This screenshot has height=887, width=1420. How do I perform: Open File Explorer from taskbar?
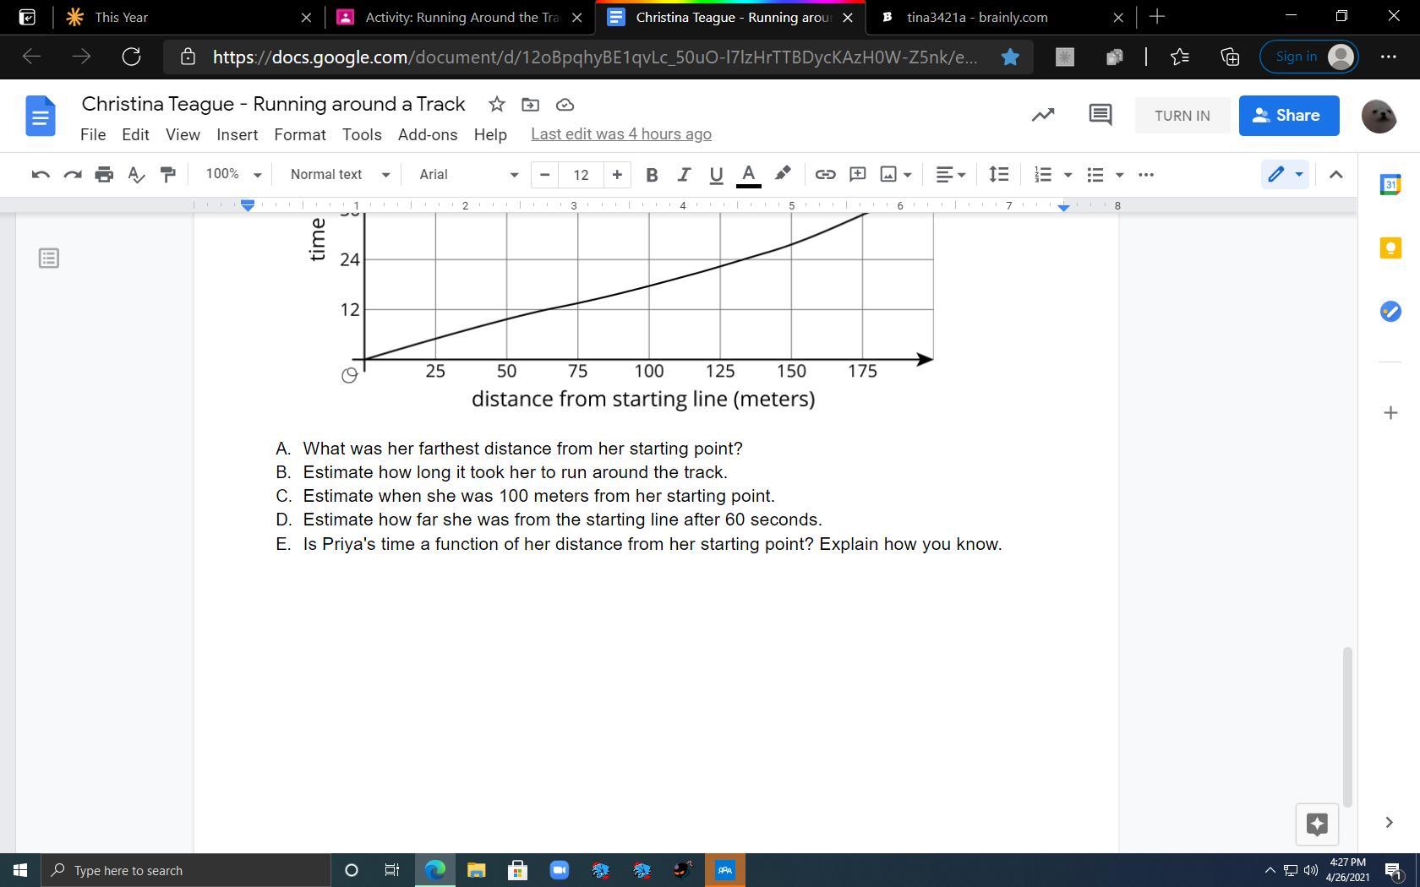tap(476, 870)
